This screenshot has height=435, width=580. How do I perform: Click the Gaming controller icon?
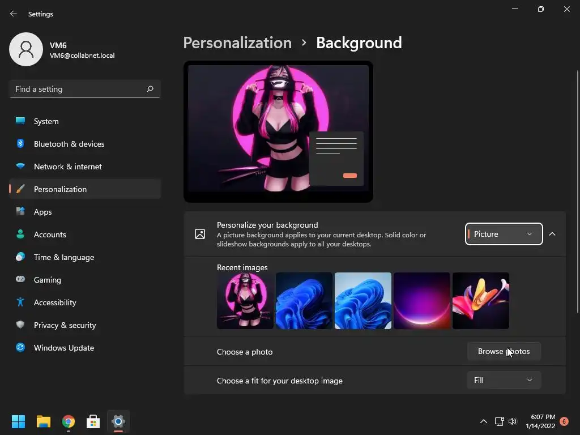click(x=20, y=279)
